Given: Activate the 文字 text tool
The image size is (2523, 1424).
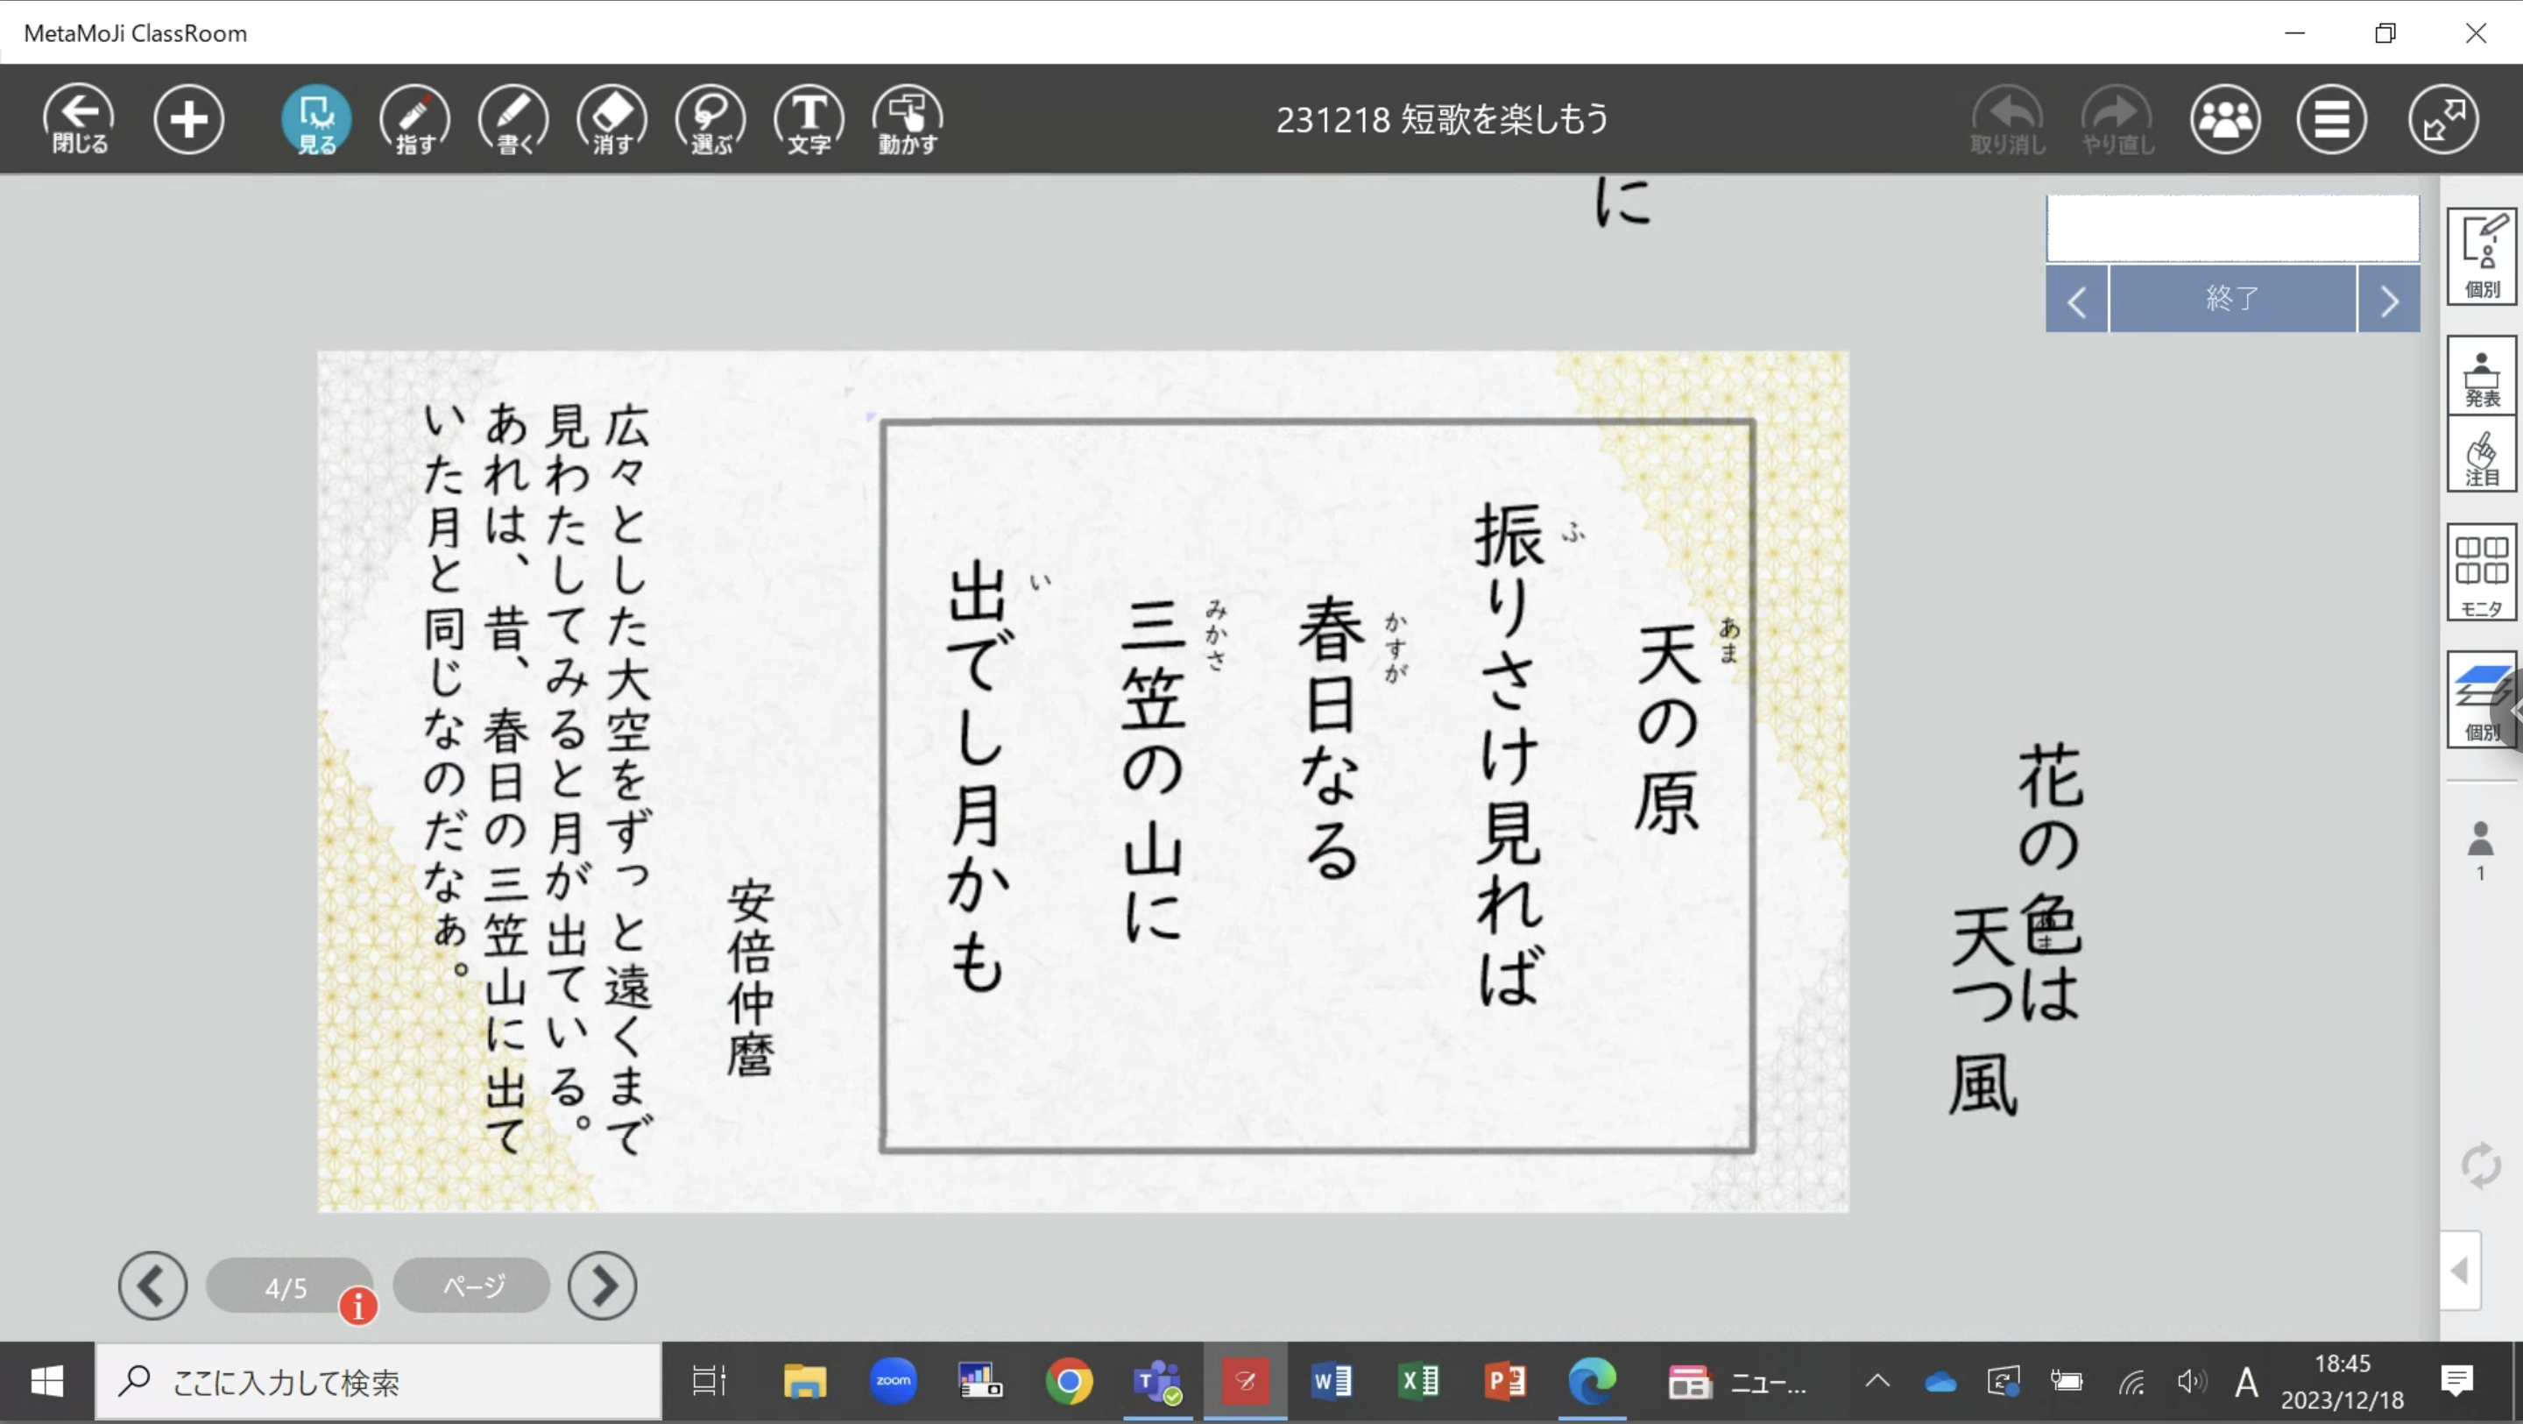Looking at the screenshot, I should coord(809,119).
